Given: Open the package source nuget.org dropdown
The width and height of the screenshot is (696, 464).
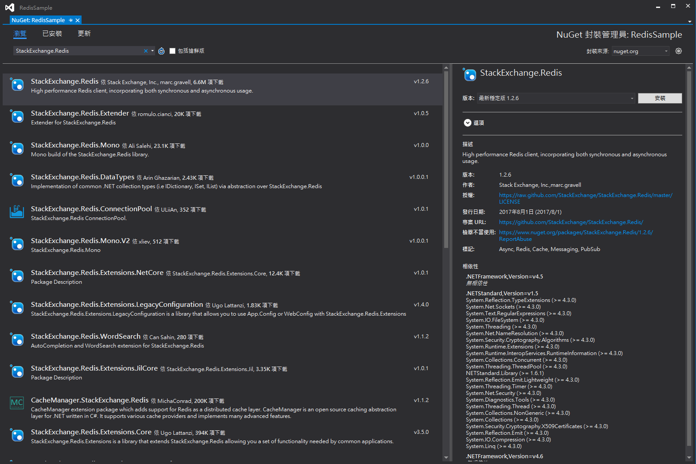Looking at the screenshot, I should click(641, 51).
